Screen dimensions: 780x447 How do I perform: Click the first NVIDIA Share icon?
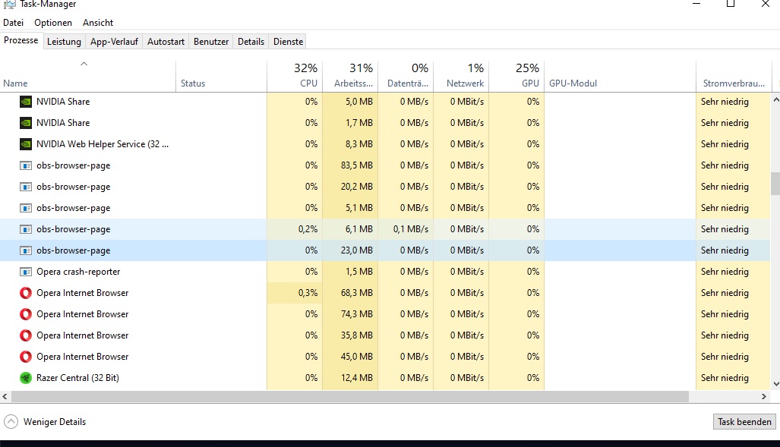click(x=25, y=102)
